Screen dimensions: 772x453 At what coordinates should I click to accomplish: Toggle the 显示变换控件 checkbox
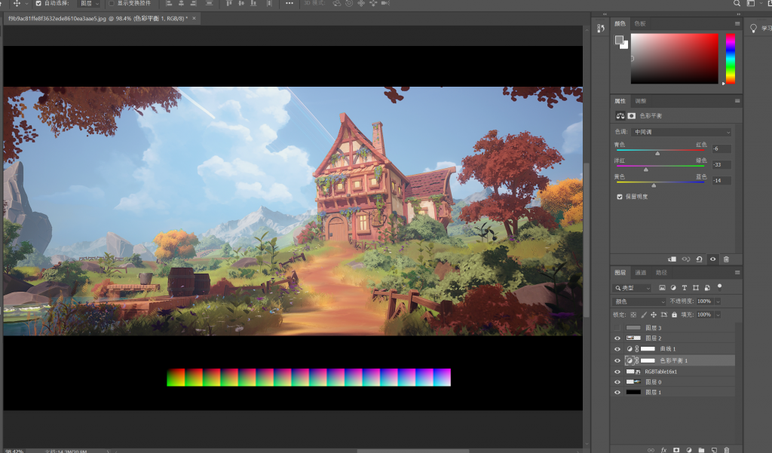[112, 3]
